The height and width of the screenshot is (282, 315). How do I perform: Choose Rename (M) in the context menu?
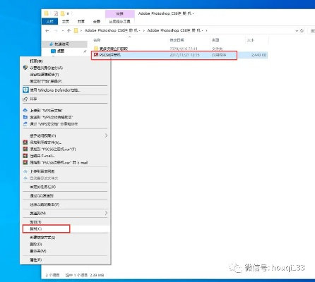(38, 251)
